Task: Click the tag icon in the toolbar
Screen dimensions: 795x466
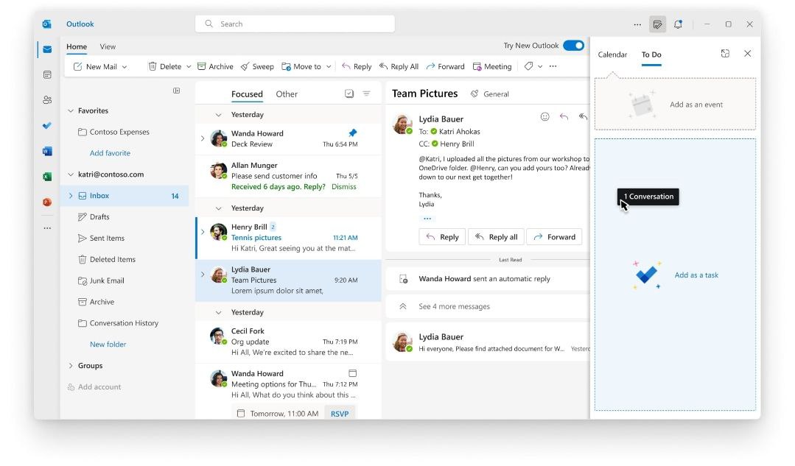Action: coord(528,66)
